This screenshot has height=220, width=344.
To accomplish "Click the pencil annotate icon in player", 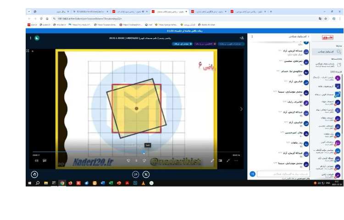I will coord(212,160).
